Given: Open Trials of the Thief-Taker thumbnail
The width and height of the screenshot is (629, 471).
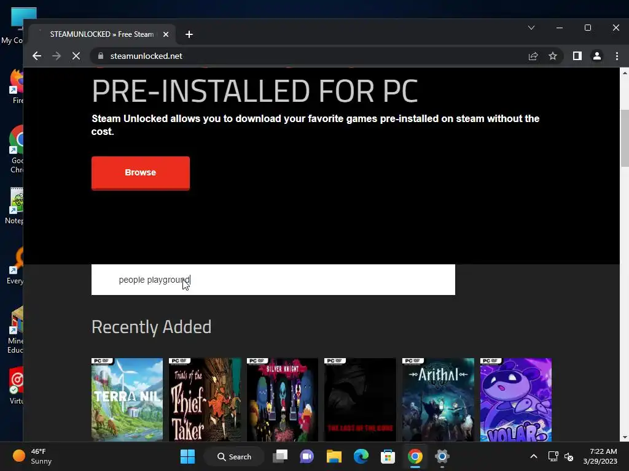Looking at the screenshot, I should [x=205, y=400].
